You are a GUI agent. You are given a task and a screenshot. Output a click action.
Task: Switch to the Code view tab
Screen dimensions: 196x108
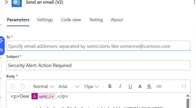point(71,20)
